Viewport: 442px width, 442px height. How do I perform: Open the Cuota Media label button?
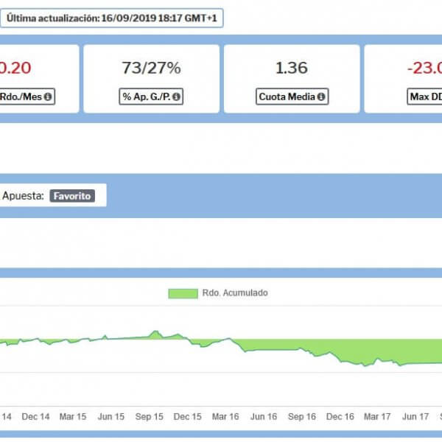point(292,97)
